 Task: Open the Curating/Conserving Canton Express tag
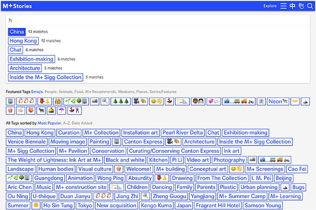[174, 151]
